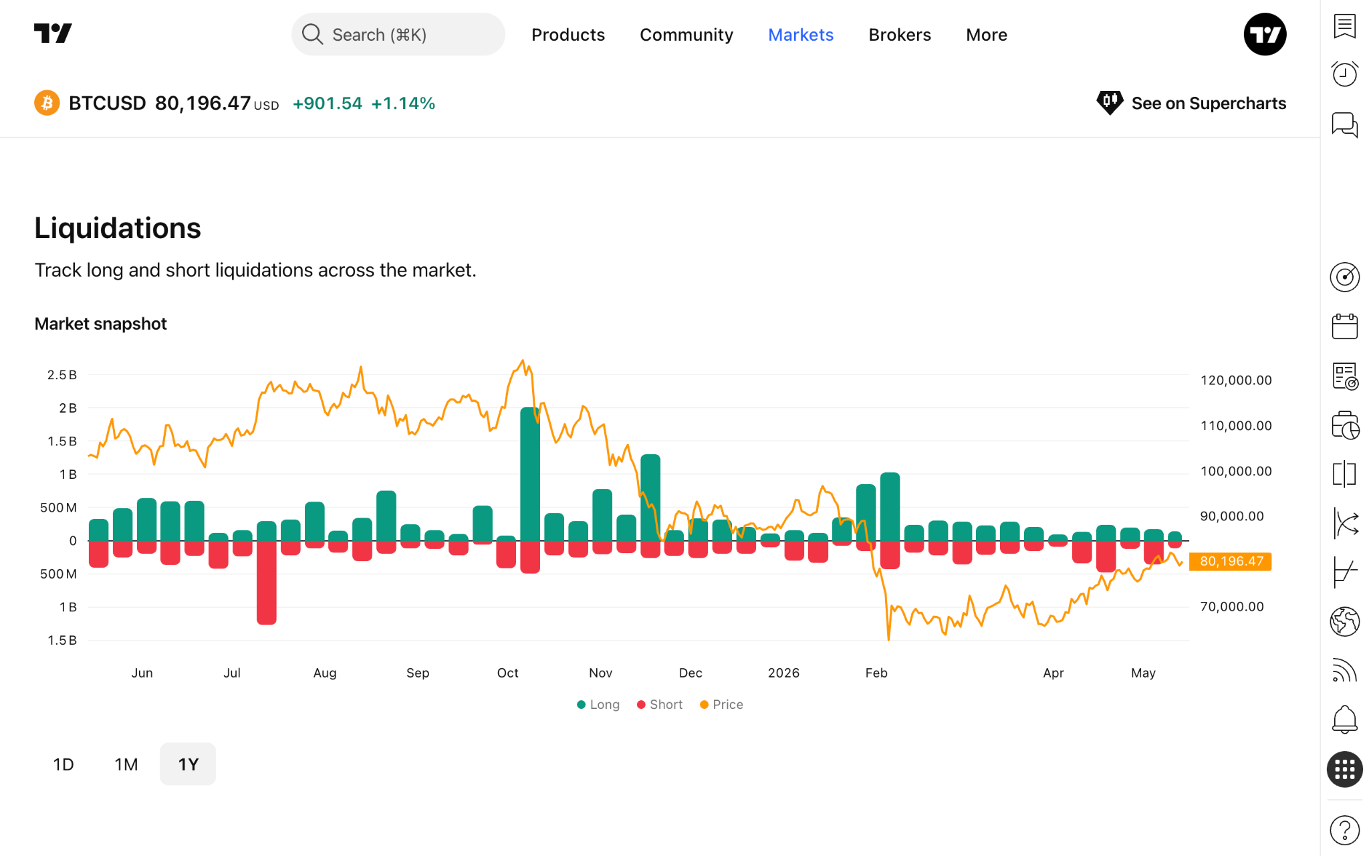Open the Help Center question-mark icon
The height and width of the screenshot is (856, 1369).
tap(1344, 831)
